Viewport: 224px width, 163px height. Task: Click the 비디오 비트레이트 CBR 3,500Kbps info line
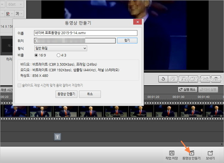click(x=59, y=64)
